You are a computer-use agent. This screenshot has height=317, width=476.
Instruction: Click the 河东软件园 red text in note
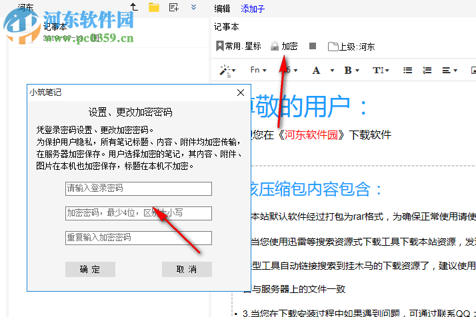tap(311, 135)
